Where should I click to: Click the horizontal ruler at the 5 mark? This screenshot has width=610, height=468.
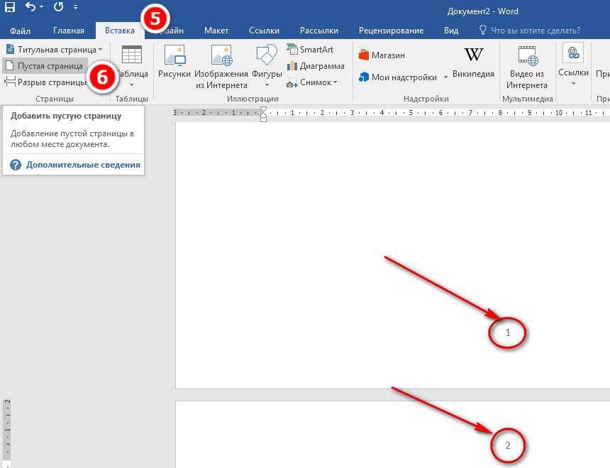pos(411,112)
